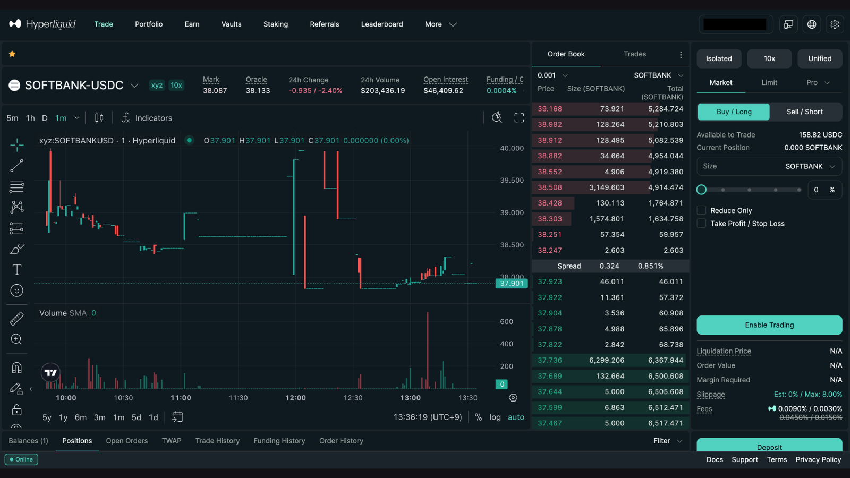Open the 0.001 price grouping dropdown

[x=552, y=75]
